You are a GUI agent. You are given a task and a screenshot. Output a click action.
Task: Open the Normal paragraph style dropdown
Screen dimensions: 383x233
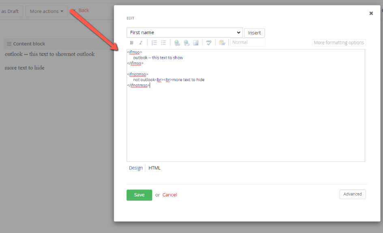pos(247,42)
